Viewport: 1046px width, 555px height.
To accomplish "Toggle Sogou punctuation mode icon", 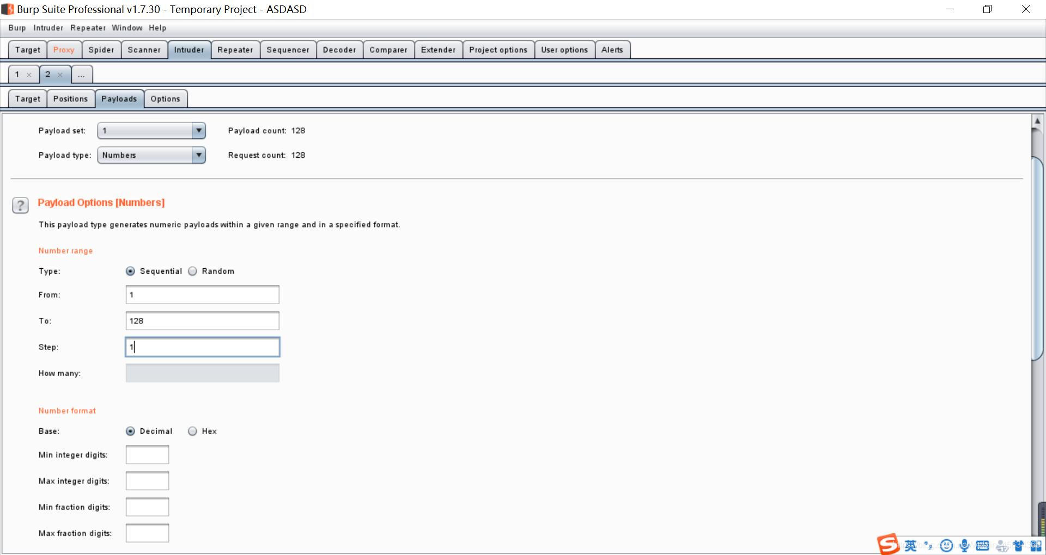I will 928,545.
